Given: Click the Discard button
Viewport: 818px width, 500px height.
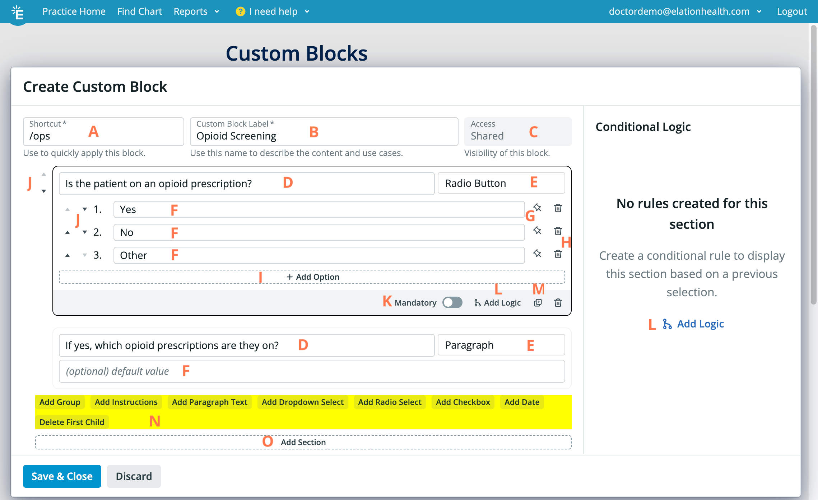Looking at the screenshot, I should coord(134,476).
